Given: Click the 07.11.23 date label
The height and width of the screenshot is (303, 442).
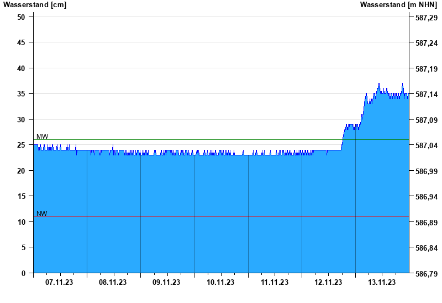Looking at the screenshot, I should tap(59, 282).
